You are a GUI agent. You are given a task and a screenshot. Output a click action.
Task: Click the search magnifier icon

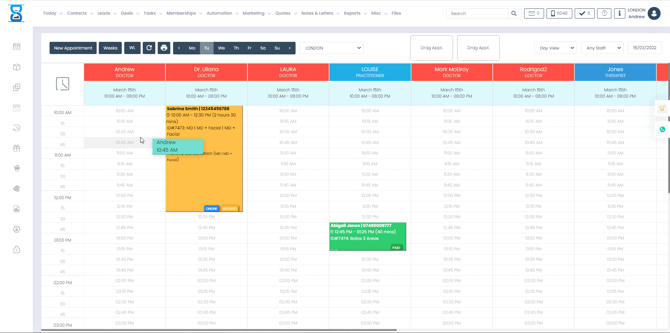click(514, 14)
